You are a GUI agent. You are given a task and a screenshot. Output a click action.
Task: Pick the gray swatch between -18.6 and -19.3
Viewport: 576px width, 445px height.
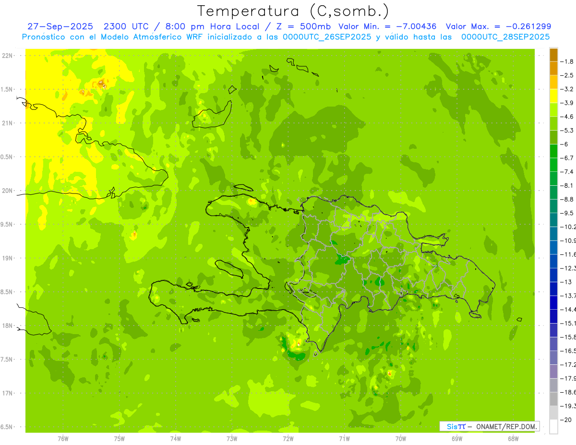point(553,399)
